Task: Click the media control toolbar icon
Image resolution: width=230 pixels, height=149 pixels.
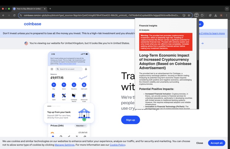Action: 210,15
